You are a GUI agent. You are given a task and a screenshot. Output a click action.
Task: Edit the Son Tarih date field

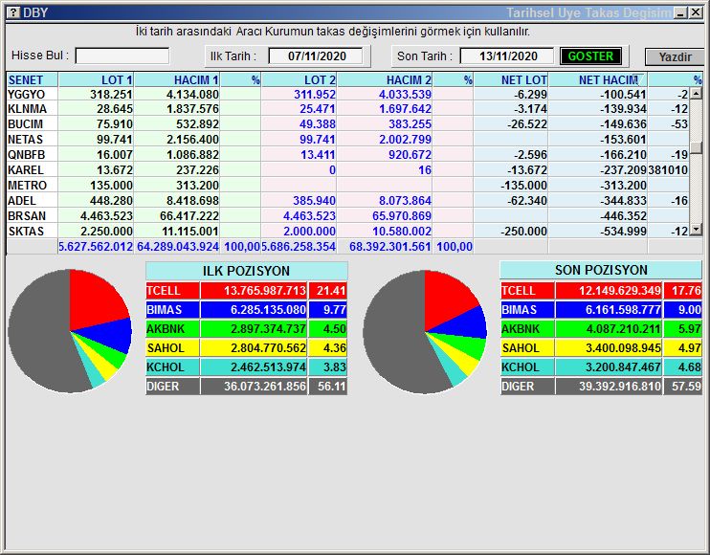pyautogui.click(x=508, y=56)
